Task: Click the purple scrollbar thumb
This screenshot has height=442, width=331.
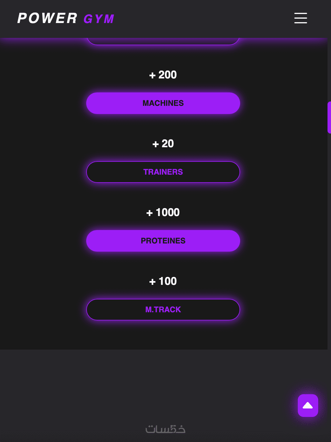Action: point(329,117)
